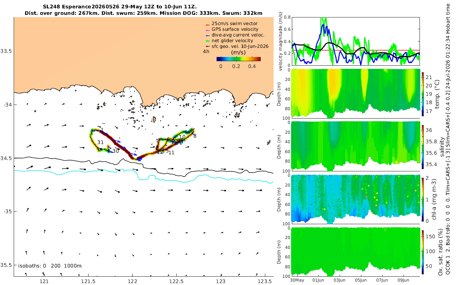Click the 35.4 tick on the salinity colorbar

[x=431, y=164]
